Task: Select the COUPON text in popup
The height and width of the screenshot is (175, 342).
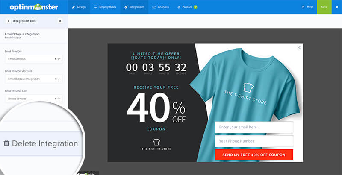Action: [x=156, y=129]
